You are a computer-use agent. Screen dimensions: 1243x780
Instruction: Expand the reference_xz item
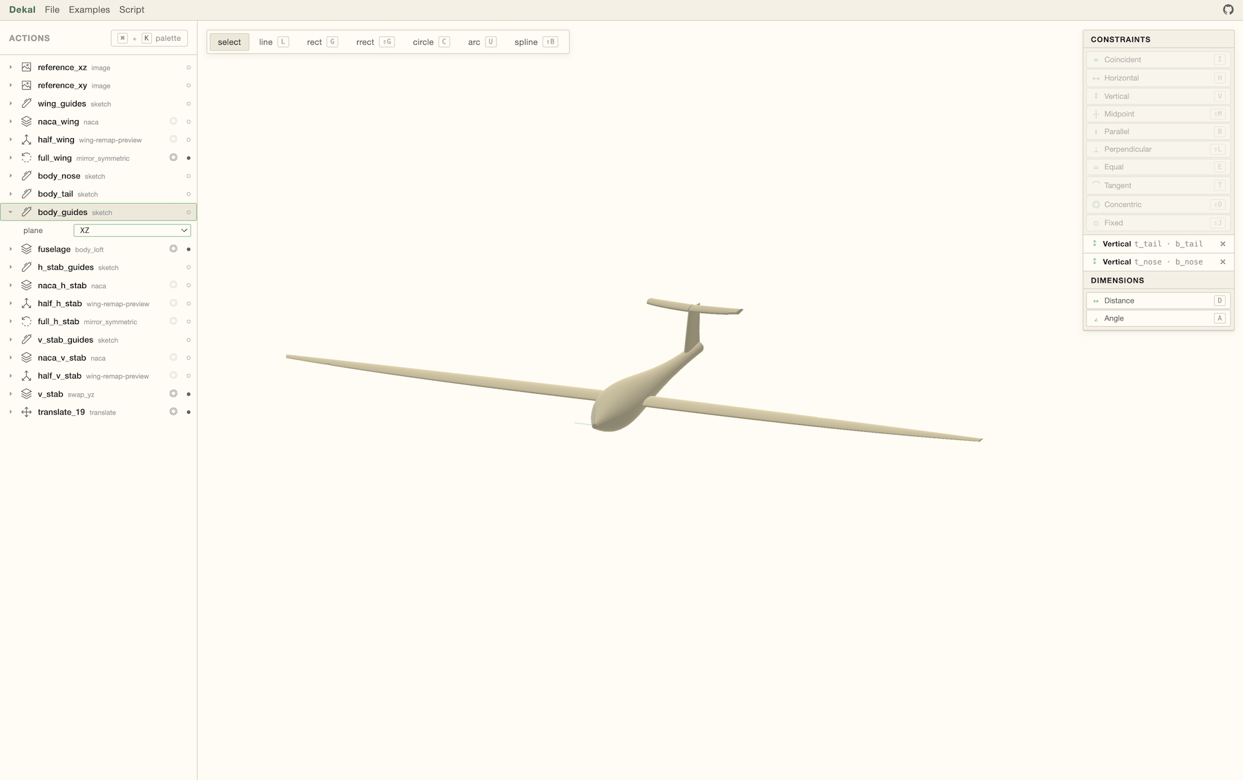point(10,67)
